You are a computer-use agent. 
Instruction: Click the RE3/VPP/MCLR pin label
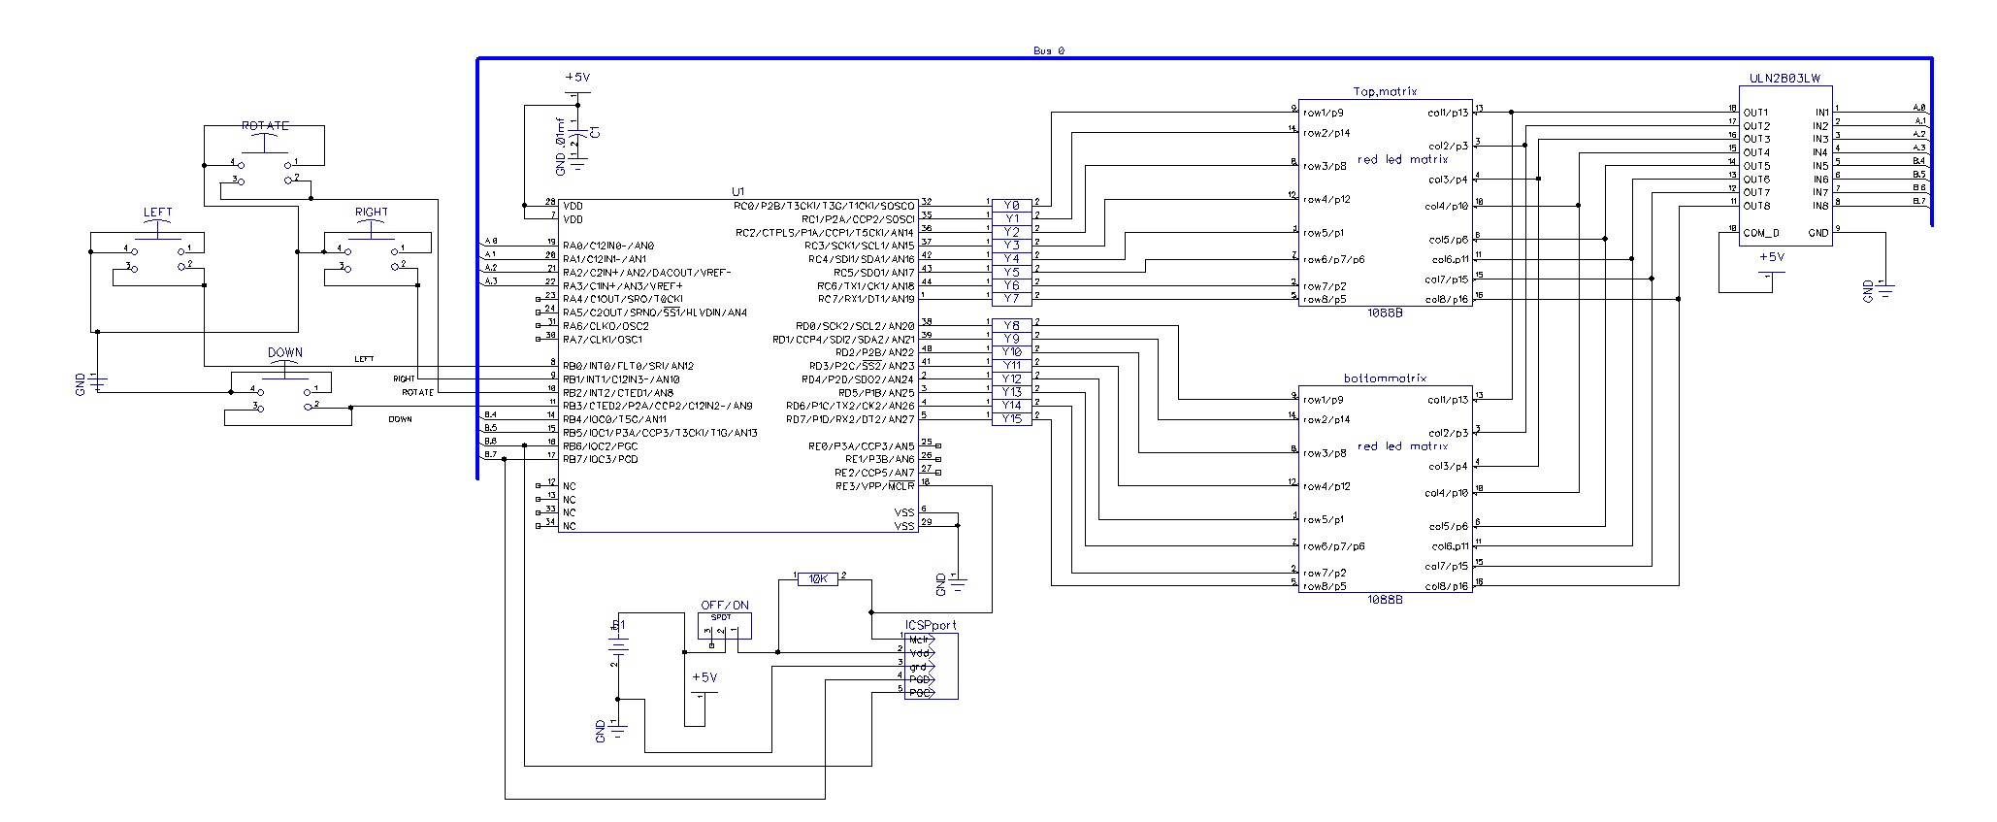pyautogui.click(x=874, y=486)
